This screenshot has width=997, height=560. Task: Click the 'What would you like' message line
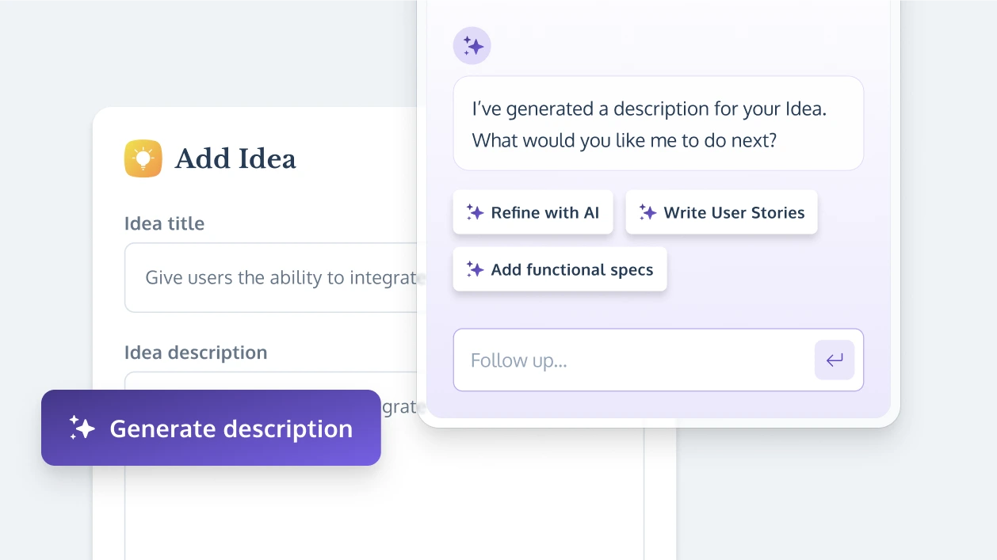[x=625, y=140]
